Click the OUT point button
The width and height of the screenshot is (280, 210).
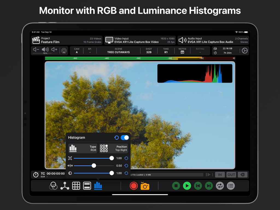point(231,174)
